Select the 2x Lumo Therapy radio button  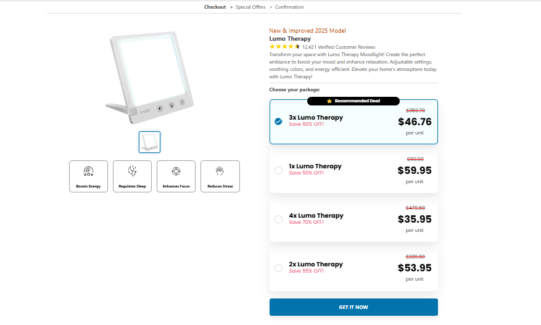(x=278, y=268)
